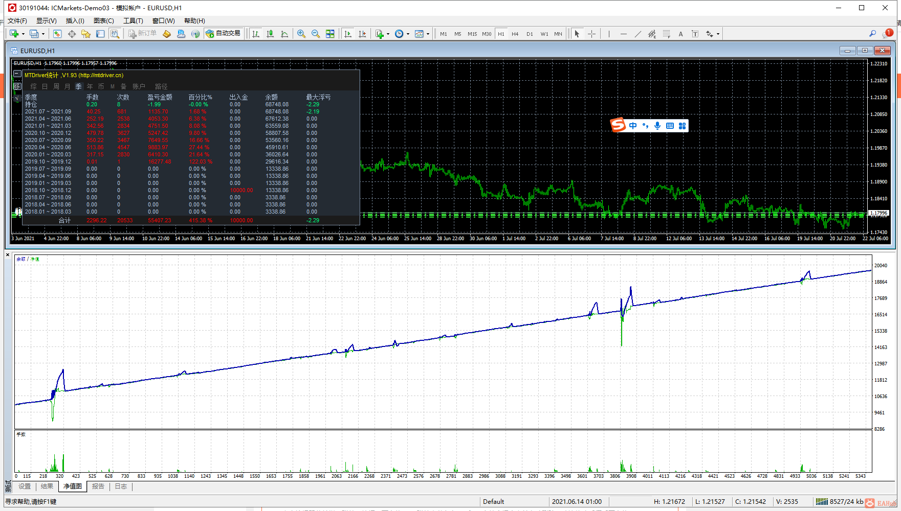Open the periodicity clock dropdown arrow

(408, 34)
